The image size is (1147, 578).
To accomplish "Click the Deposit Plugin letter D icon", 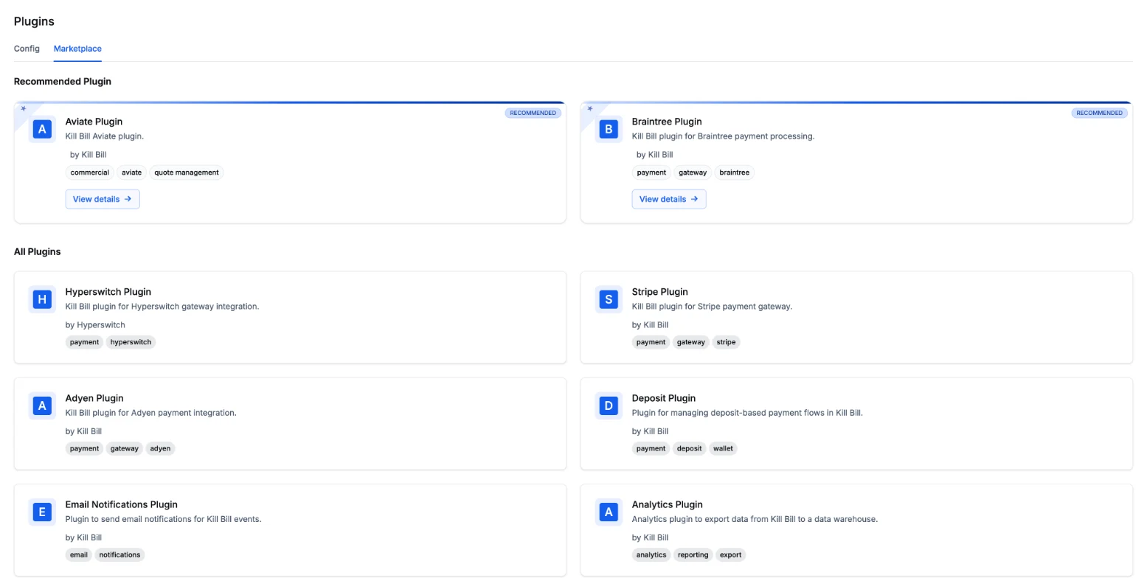I will (609, 405).
